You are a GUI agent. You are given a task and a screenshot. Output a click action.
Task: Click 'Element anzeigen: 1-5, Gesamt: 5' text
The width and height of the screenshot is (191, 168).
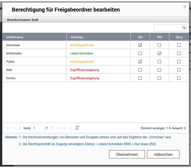(163, 128)
